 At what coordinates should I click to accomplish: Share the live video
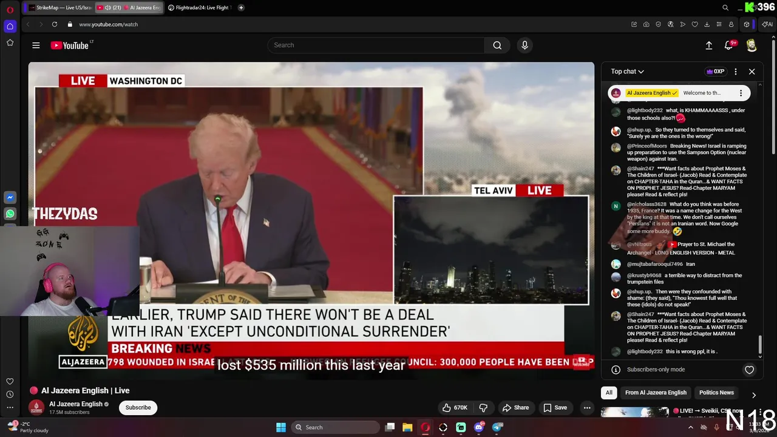coord(515,407)
